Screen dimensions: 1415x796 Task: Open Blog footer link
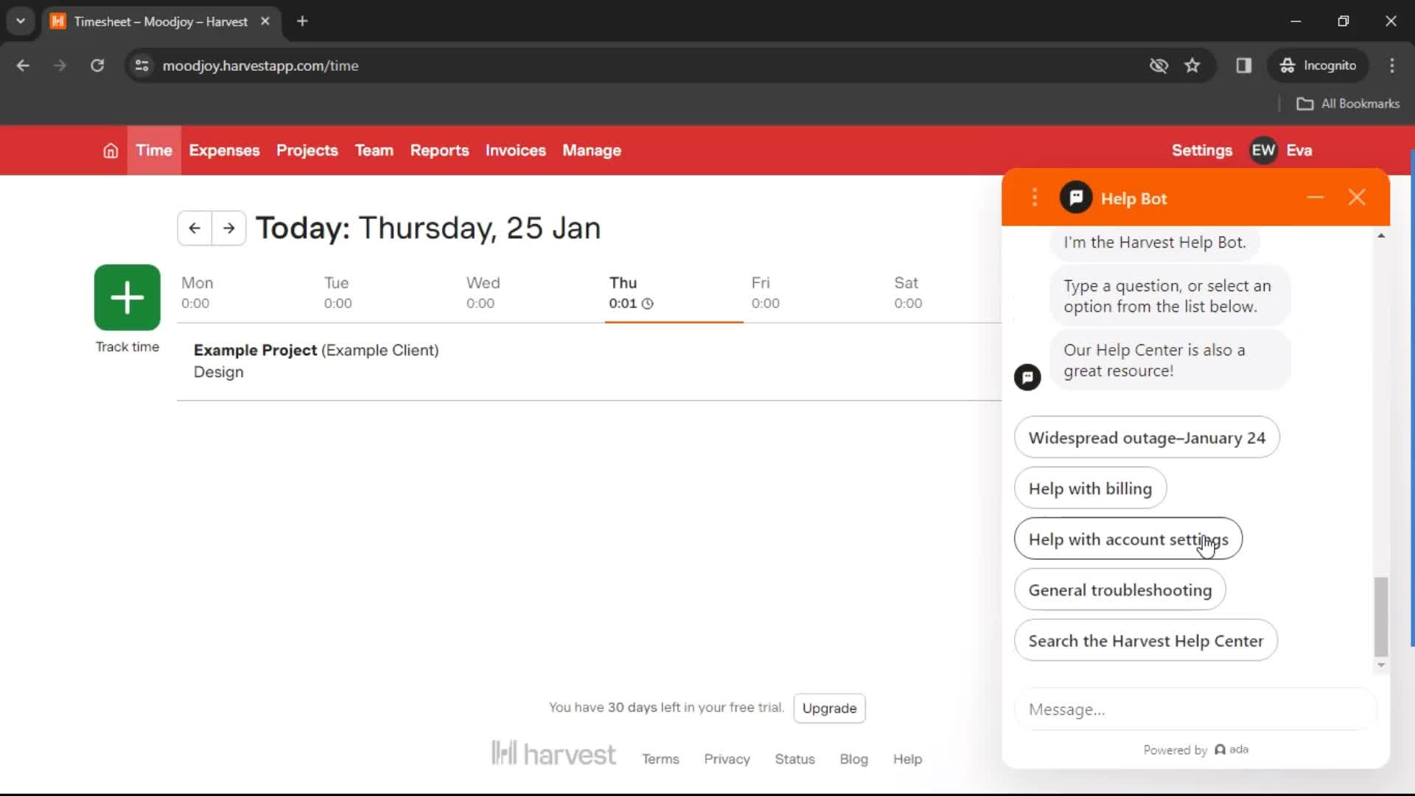click(x=853, y=759)
